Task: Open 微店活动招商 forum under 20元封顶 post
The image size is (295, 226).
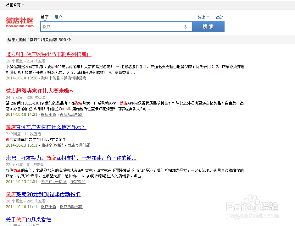Action: 71,207
